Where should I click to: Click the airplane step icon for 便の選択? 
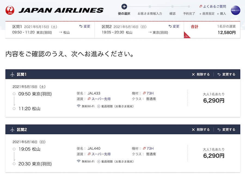point(124,7)
